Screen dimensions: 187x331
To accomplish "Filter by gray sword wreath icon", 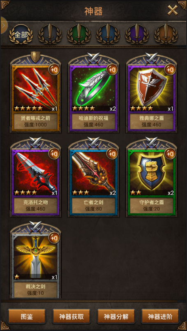I will (x=50, y=34).
